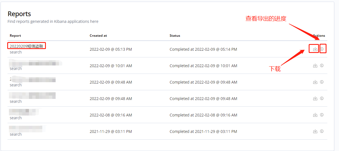This screenshot has height=151, width=339.
Task: Show info for the 20220209短信盗刷 report
Action: click(322, 49)
